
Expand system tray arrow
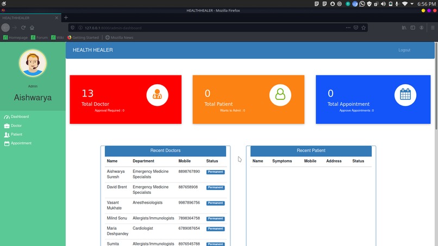pyautogui.click(x=412, y=4)
